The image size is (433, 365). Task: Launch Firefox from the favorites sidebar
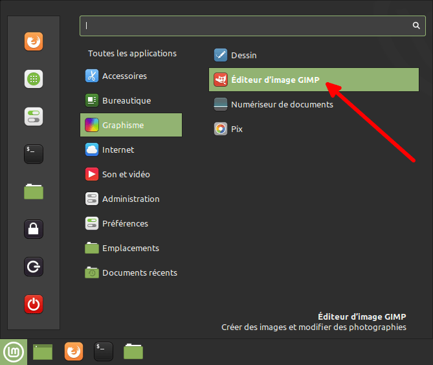click(34, 41)
